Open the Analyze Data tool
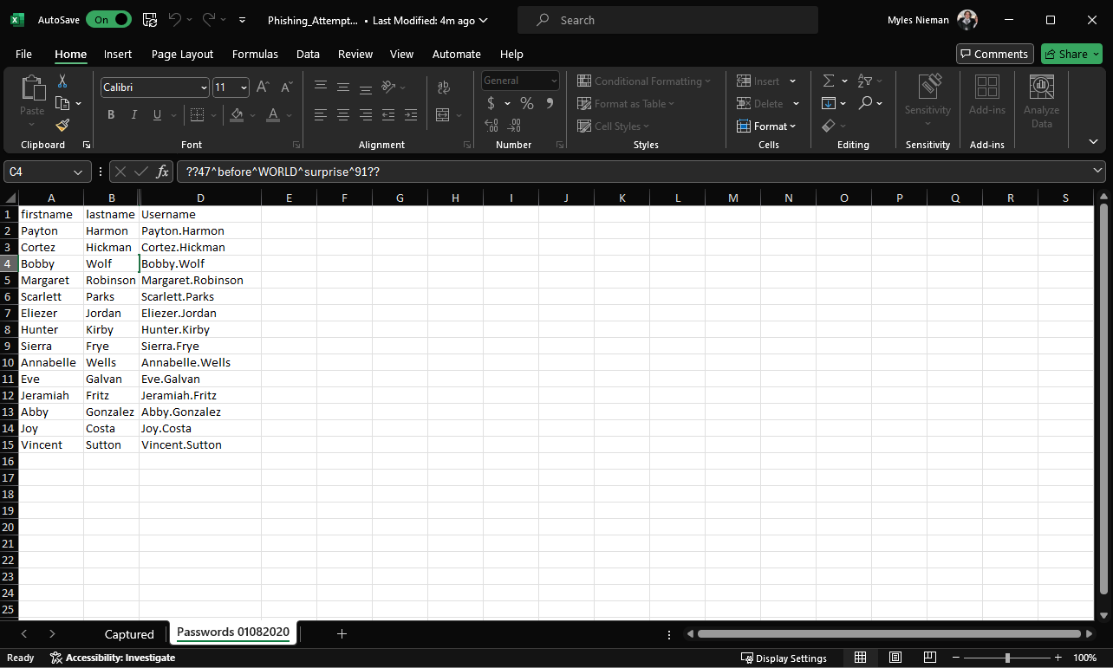The height and width of the screenshot is (668, 1113). tap(1041, 102)
